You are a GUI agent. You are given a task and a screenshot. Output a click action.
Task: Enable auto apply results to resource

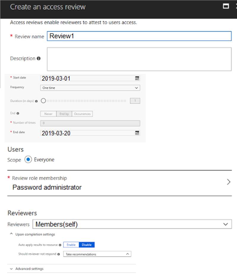click(x=71, y=245)
